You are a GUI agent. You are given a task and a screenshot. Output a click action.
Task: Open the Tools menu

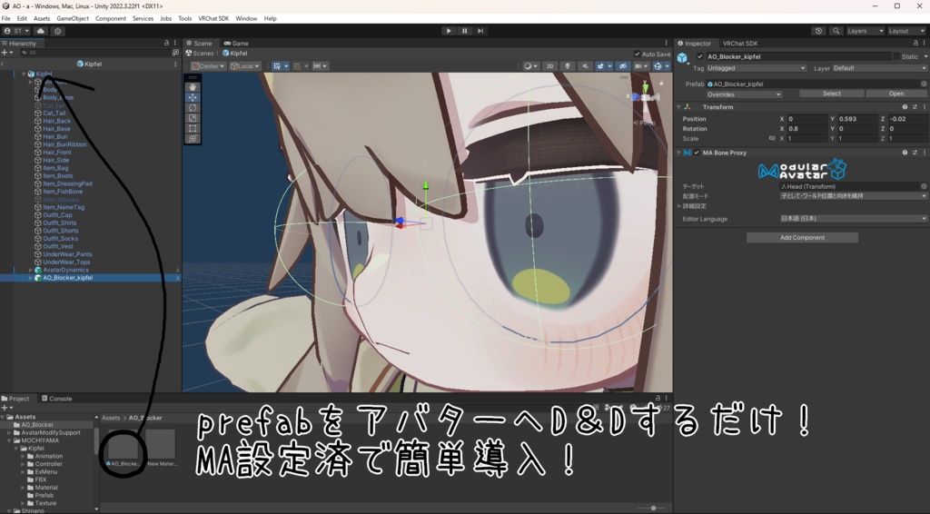click(185, 18)
